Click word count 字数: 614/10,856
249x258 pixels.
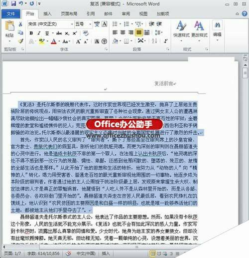[43, 254]
